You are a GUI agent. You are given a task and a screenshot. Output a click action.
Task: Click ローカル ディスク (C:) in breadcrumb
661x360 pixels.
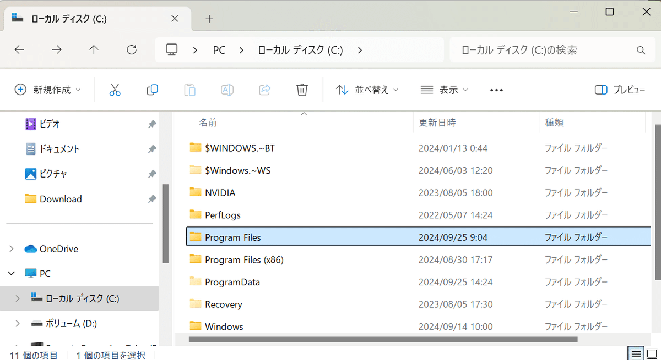300,50
